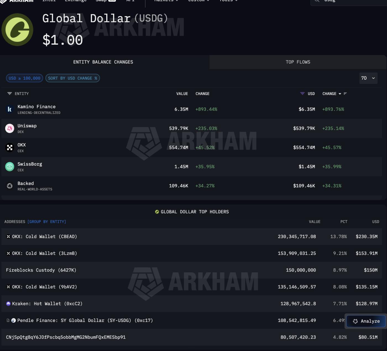Click the SwissBorg entity icon

[10, 167]
